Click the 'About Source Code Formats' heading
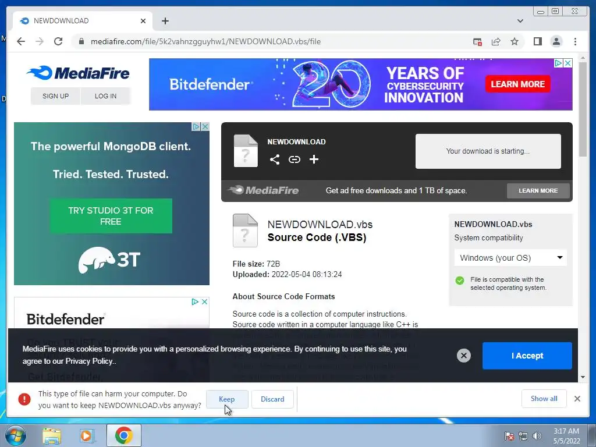The width and height of the screenshot is (596, 447). point(283,296)
